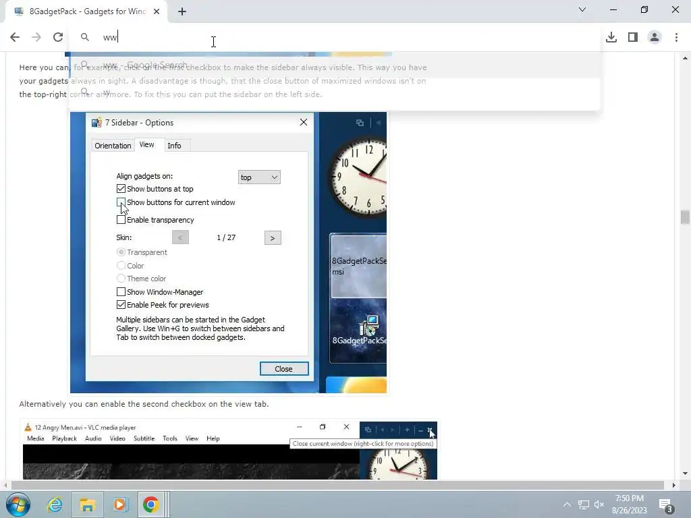Select the 'Theme color' radio option
Viewport: 691px width, 518px height.
(121, 279)
